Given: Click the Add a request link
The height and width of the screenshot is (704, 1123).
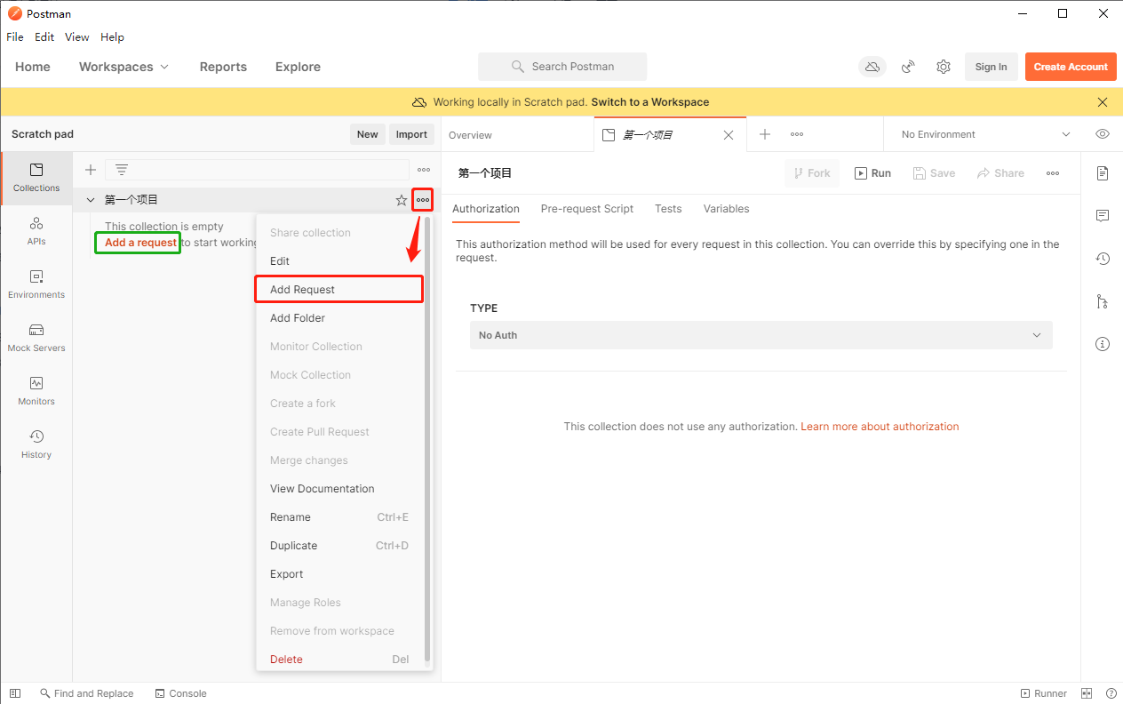Looking at the screenshot, I should (x=140, y=243).
